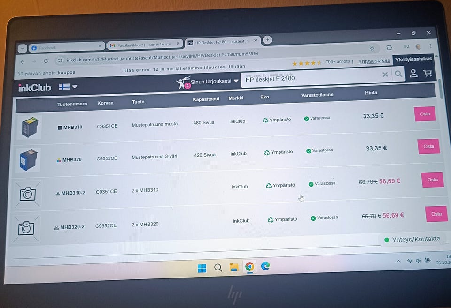Switch to the Gmail Postilaatikko tab

tap(145, 45)
